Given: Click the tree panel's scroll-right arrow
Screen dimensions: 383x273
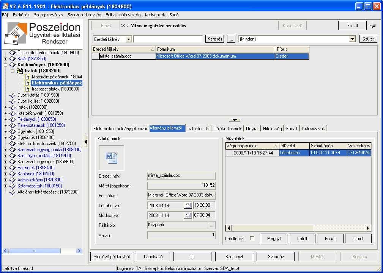Looking at the screenshot, I should (x=79, y=251).
